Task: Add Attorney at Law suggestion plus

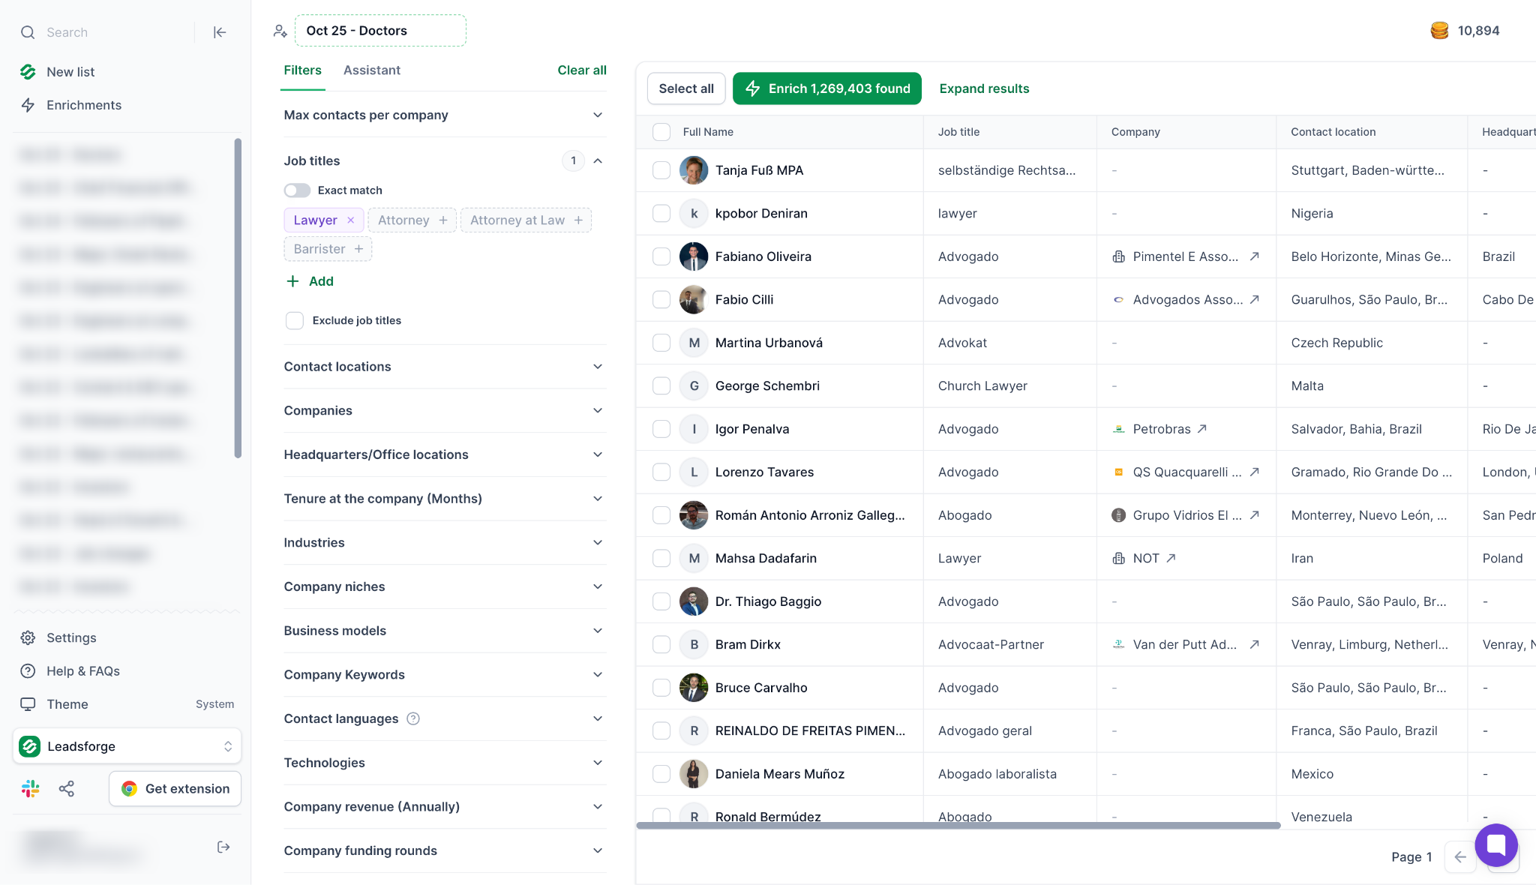Action: click(x=578, y=220)
